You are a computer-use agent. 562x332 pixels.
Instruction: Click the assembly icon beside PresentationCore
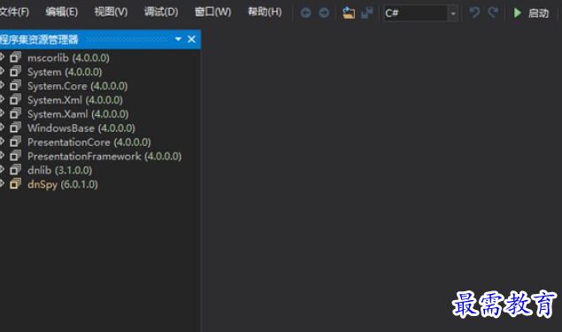[x=15, y=142]
